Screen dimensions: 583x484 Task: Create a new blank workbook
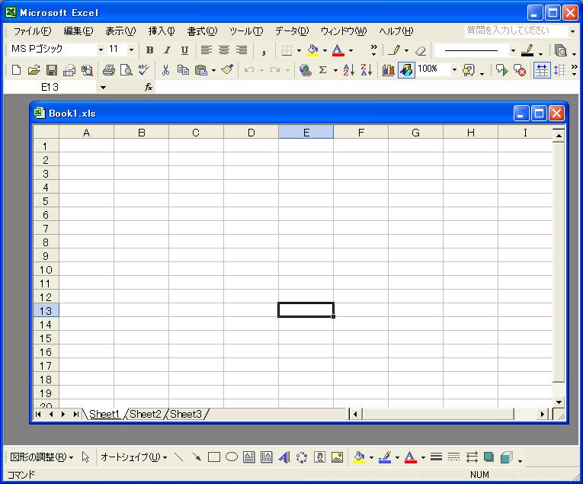[x=16, y=70]
